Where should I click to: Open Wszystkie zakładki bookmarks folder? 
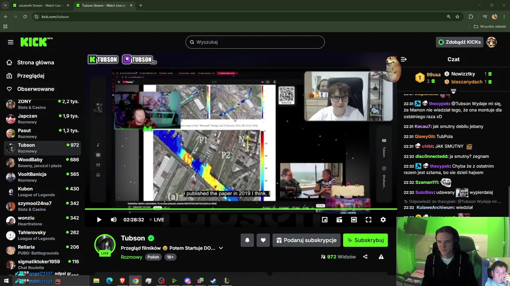[490, 27]
